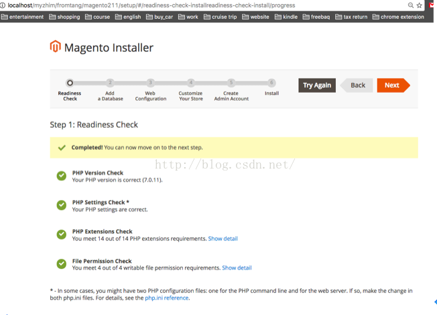The height and width of the screenshot is (315, 437).
Task: Click 'Your PHP settings are correct.' text
Action: [110, 209]
